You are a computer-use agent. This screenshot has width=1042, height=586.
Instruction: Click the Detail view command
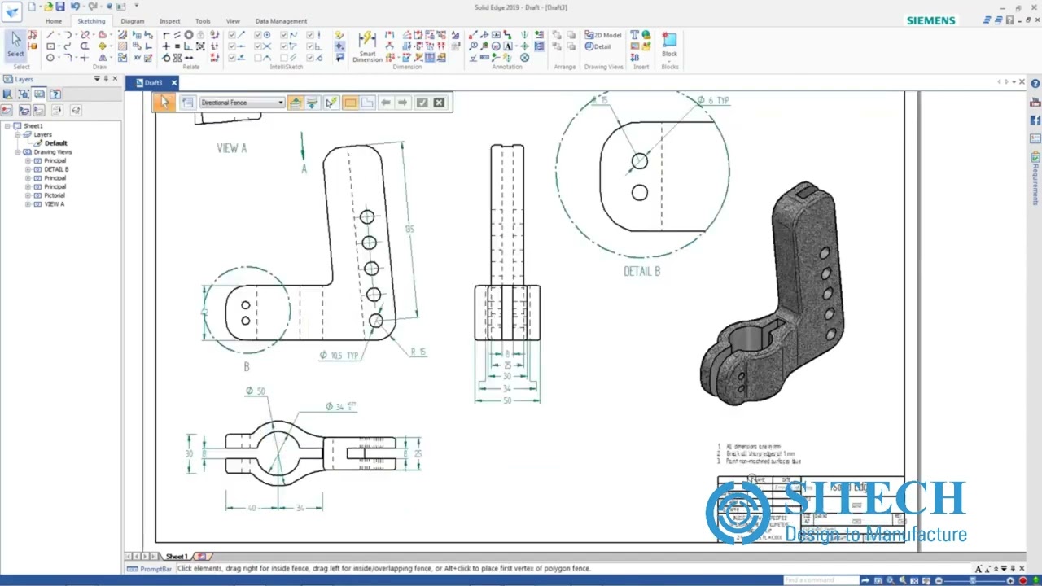point(598,46)
